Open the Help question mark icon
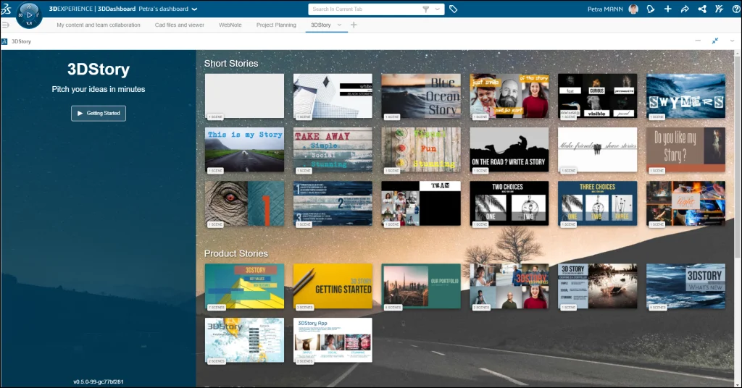The width and height of the screenshot is (742, 388). coord(735,9)
